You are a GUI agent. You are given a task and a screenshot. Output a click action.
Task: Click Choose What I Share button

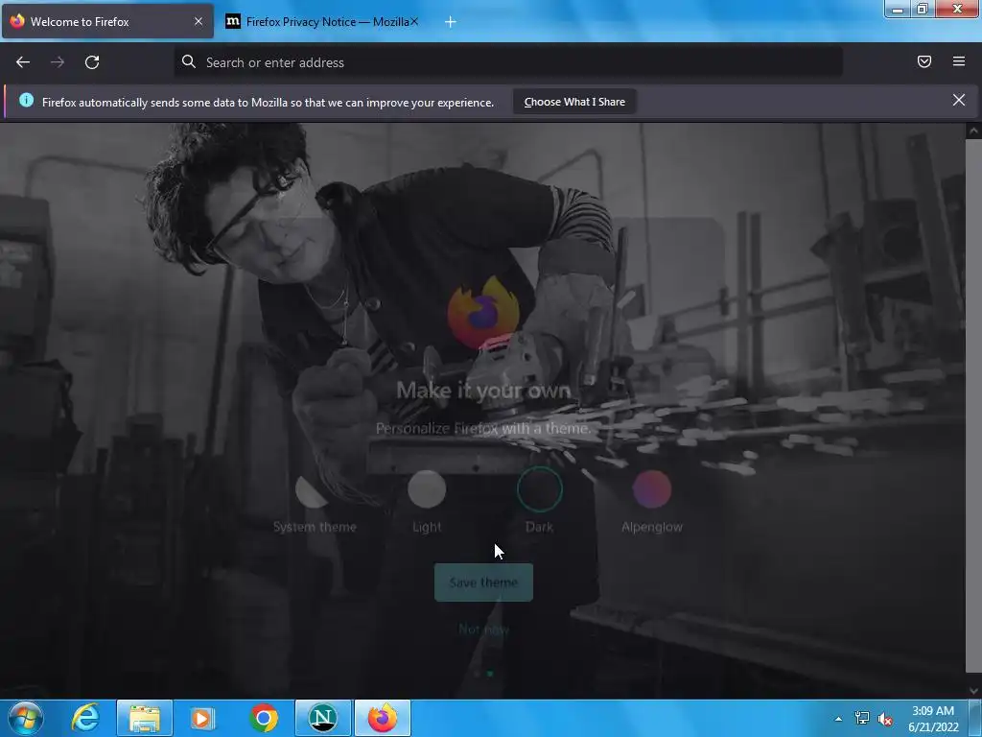[x=574, y=102]
